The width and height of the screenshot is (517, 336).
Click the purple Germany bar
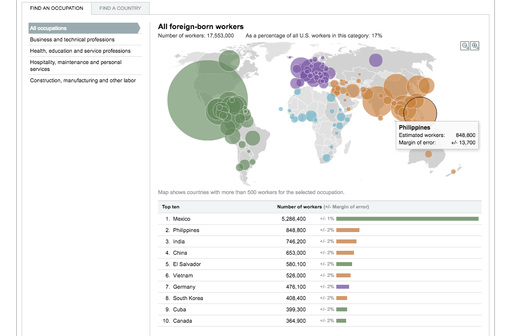click(343, 287)
